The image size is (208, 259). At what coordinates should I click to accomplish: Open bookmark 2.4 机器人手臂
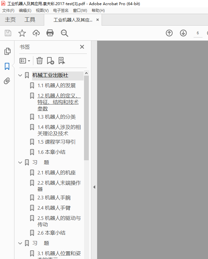[54, 208]
